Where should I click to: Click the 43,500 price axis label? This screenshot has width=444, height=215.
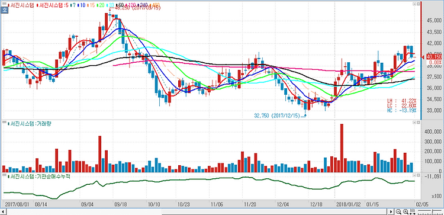433,32
